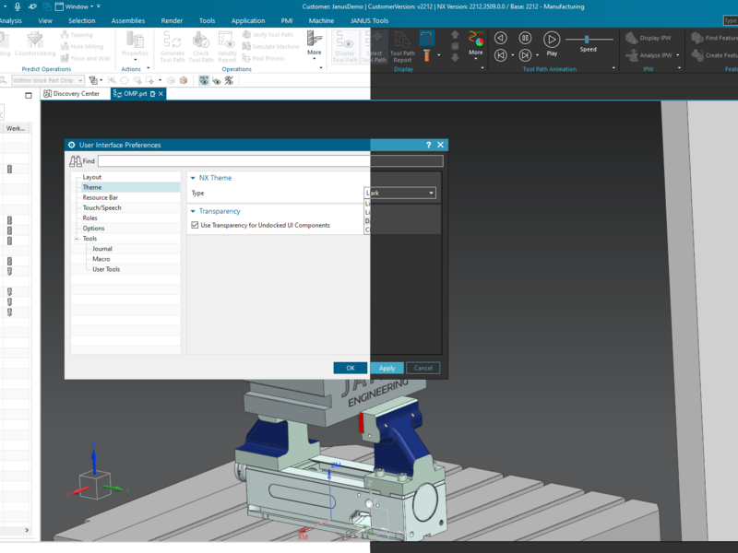Jump to previous operation in animation
738x553 pixels.
(x=501, y=55)
